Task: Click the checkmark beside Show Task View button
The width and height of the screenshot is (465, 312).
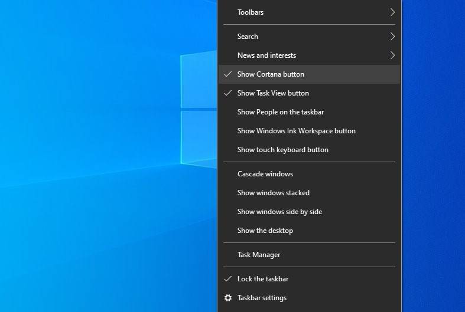Action: [227, 93]
